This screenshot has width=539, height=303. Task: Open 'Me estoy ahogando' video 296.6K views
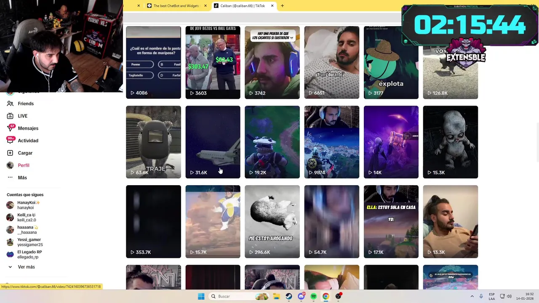272,221
